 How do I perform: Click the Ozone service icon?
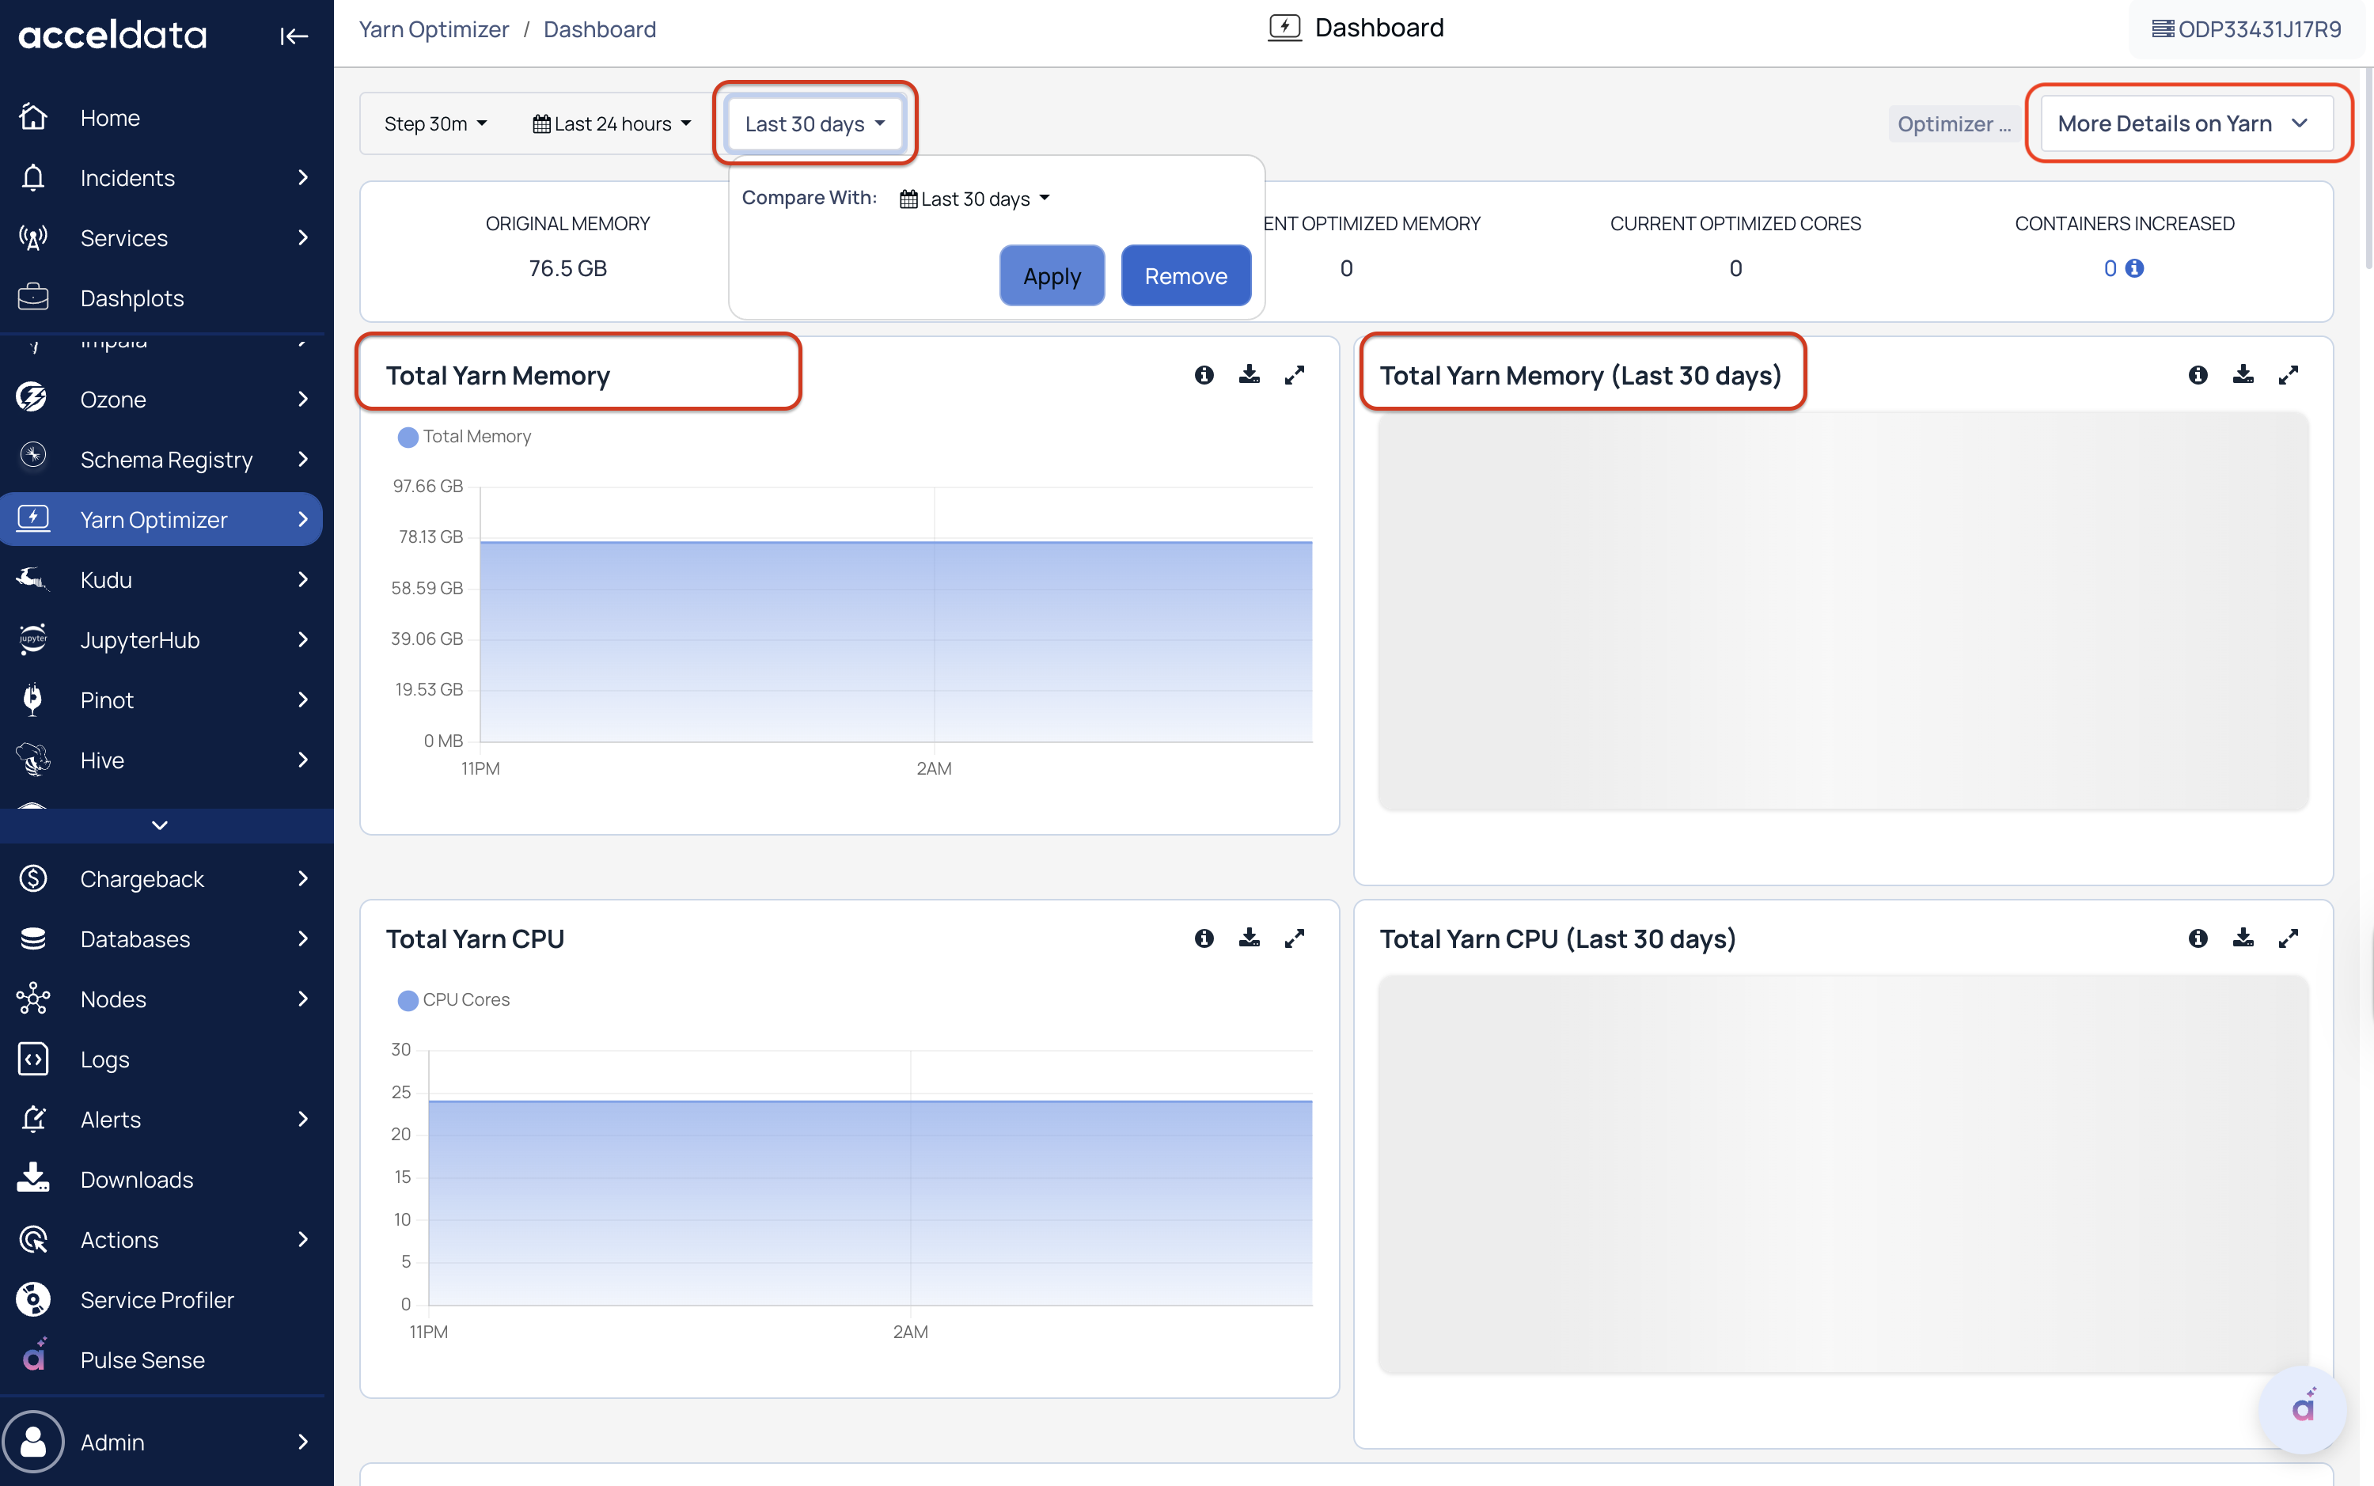33,399
